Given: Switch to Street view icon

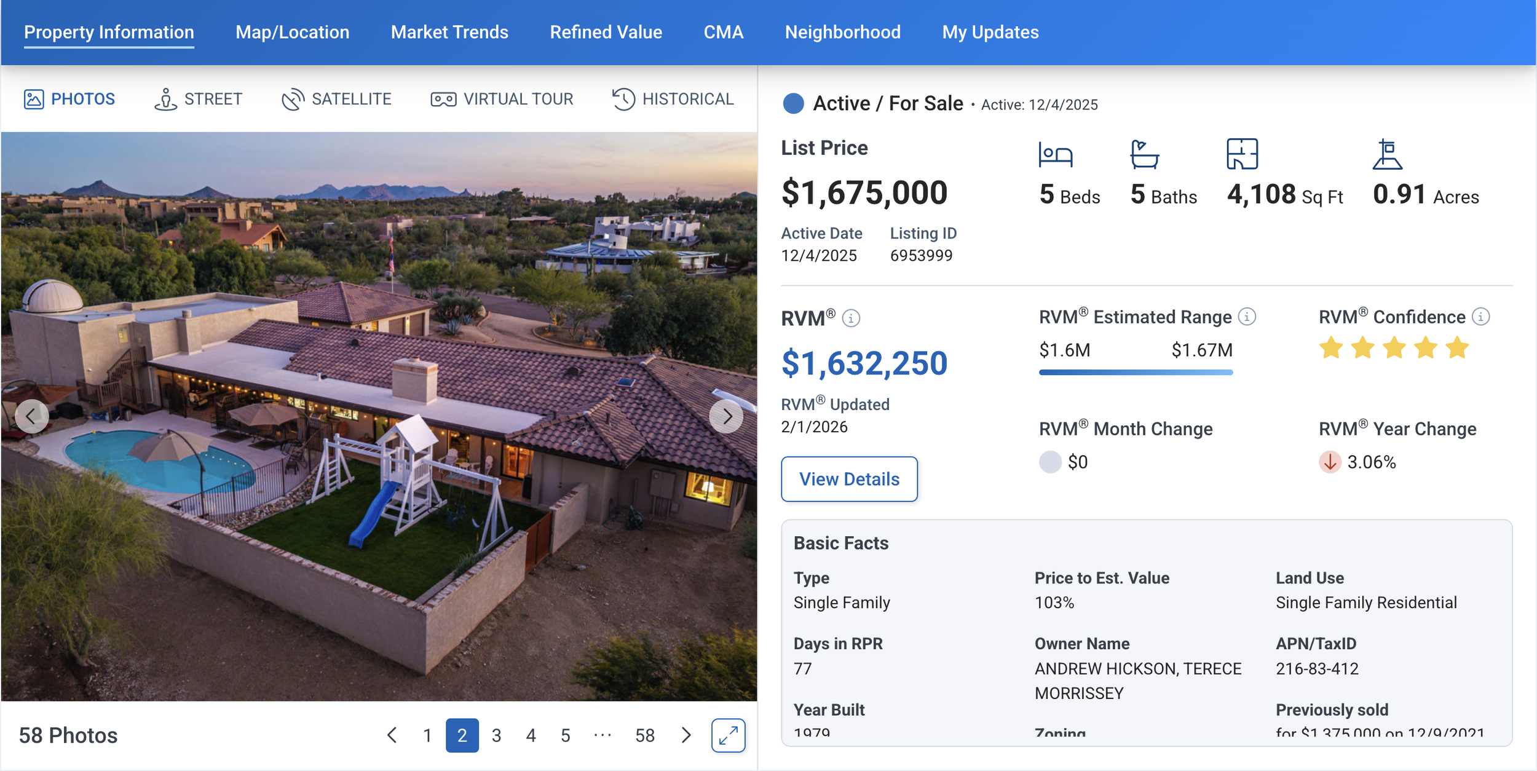Looking at the screenshot, I should click(x=165, y=99).
